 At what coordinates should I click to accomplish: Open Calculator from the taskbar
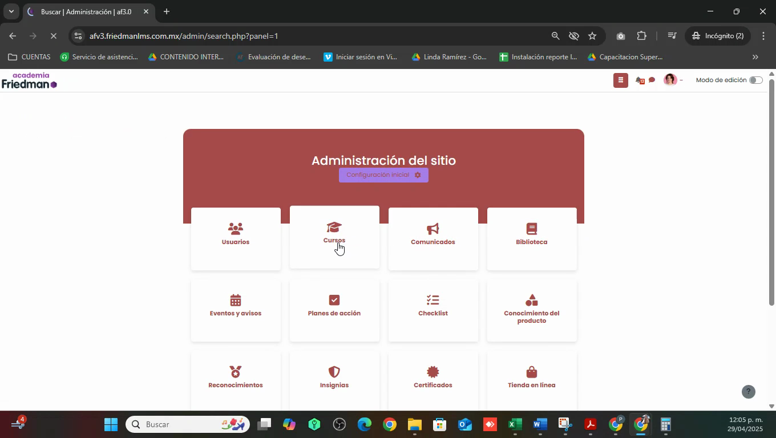[x=665, y=424]
